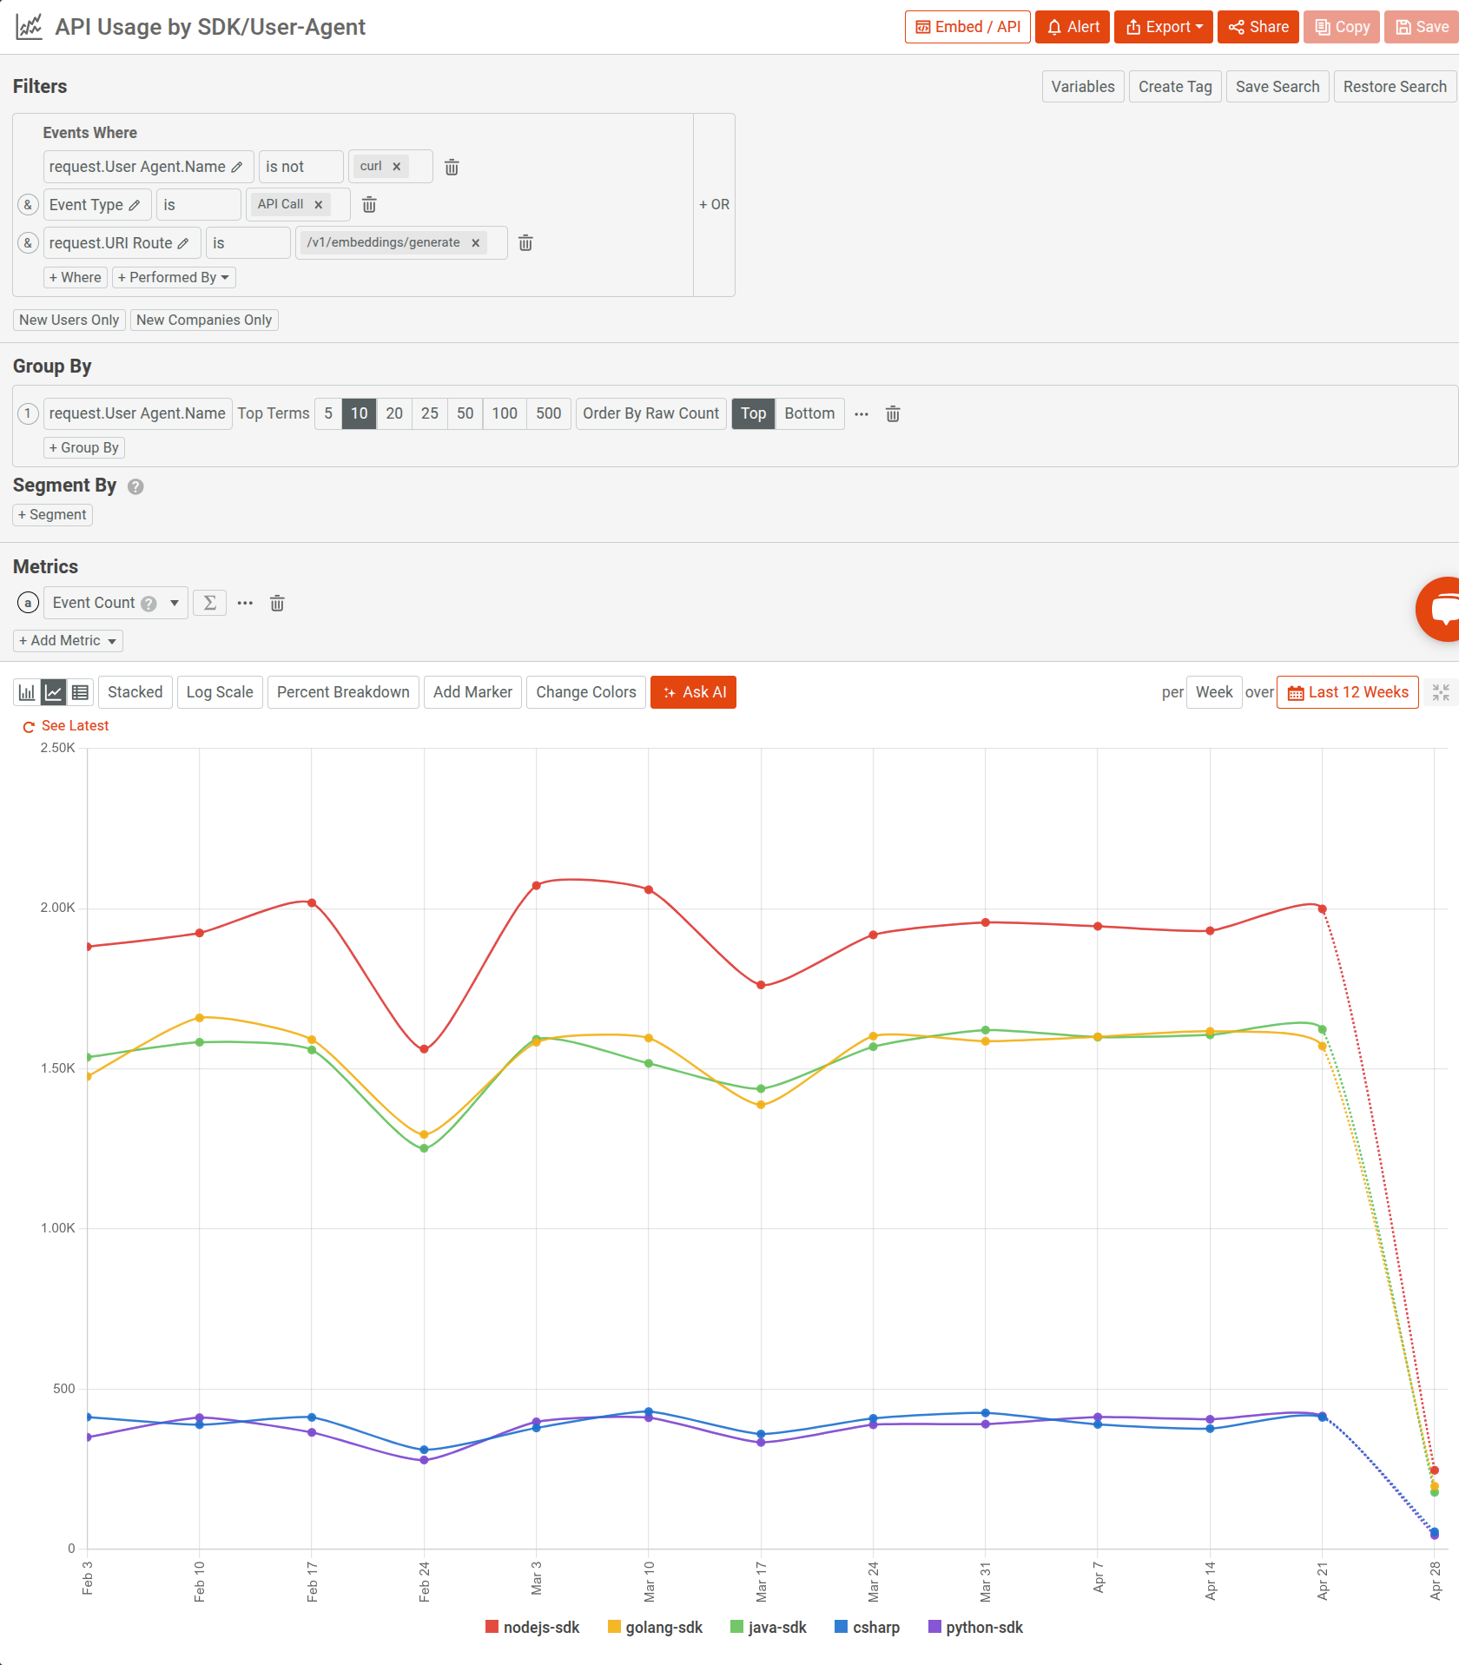Viewport: 1459px width, 1665px height.
Task: Expand the Add Metric dropdown
Action: tap(67, 640)
